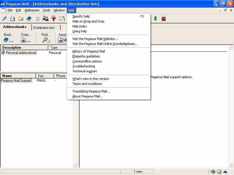Close the open Help menu

tap(71, 10)
